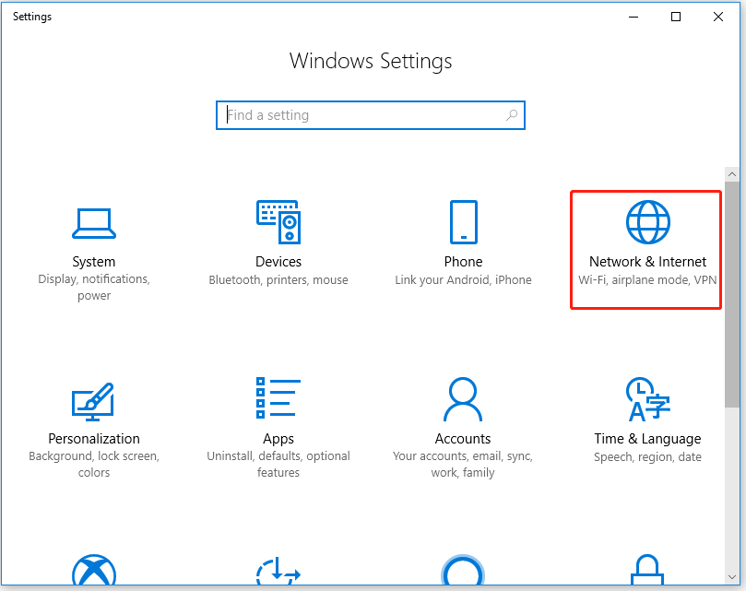Minimize the Settings window
Viewport: 746px width, 591px height.
(x=634, y=17)
